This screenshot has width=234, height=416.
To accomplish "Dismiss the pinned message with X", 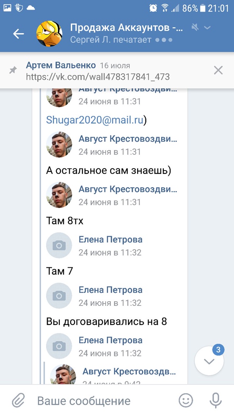I will tap(218, 70).
